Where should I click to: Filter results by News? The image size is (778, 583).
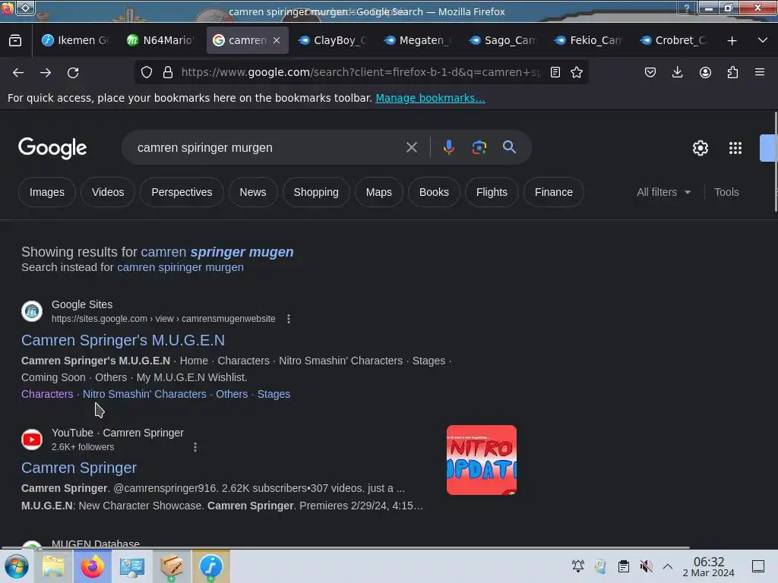253,192
